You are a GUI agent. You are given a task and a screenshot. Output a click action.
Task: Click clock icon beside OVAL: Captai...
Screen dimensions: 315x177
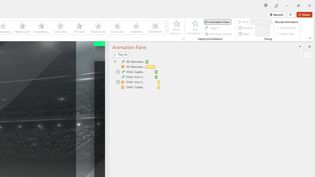coord(118,72)
